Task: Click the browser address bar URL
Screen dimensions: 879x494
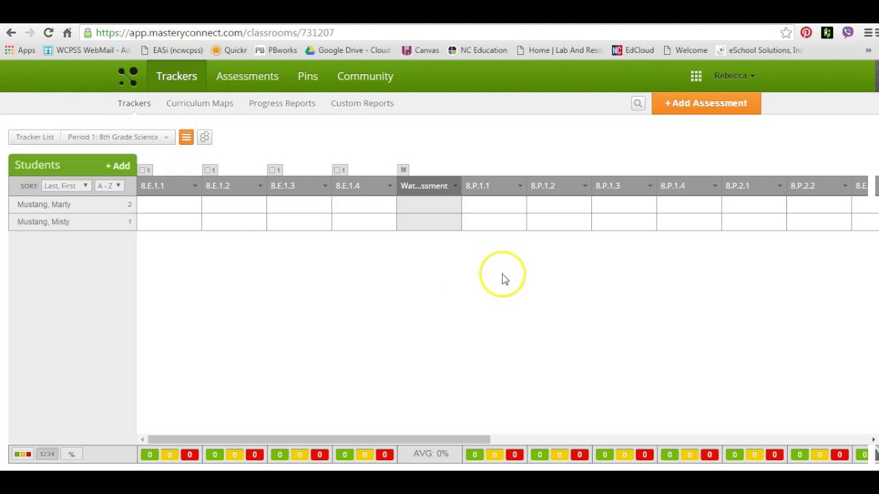Action: click(215, 32)
